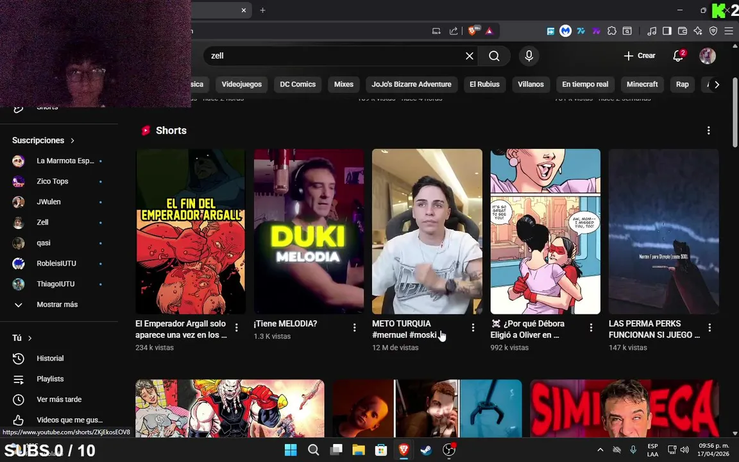
Task: Show hidden system tray icons
Action: (600, 450)
